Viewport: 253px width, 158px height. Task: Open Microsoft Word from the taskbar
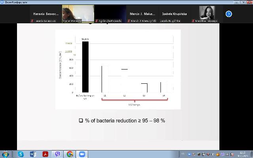point(33,154)
